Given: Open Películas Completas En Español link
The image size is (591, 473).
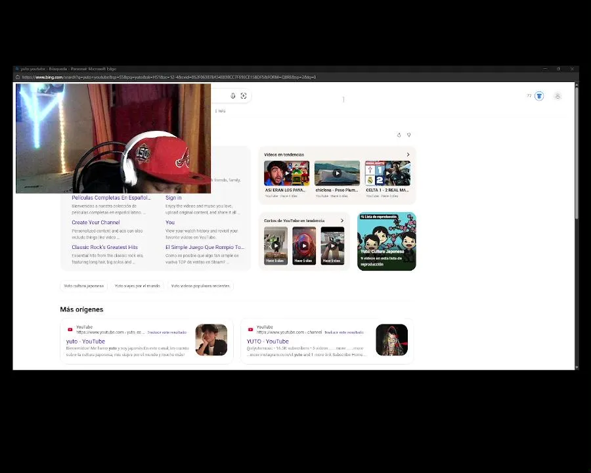Looking at the screenshot, I should 111,198.
